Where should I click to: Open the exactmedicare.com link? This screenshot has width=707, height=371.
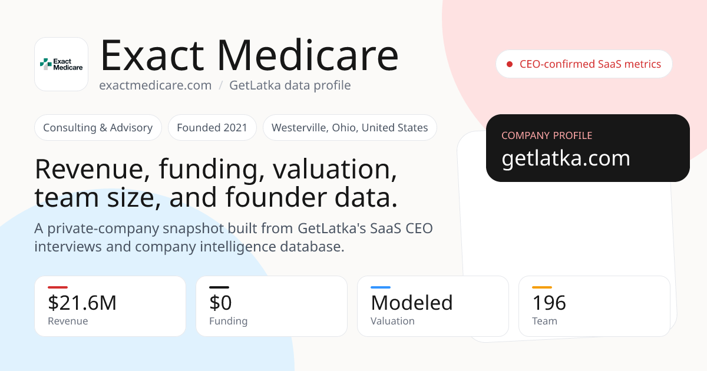[x=156, y=85]
